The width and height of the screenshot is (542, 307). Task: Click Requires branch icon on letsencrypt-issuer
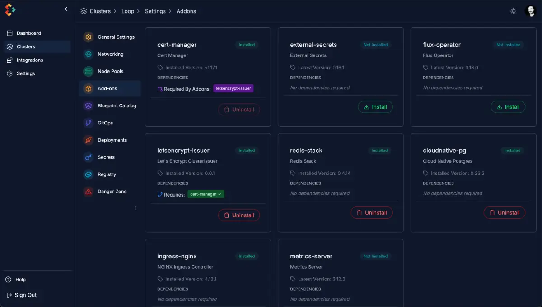[x=160, y=195]
